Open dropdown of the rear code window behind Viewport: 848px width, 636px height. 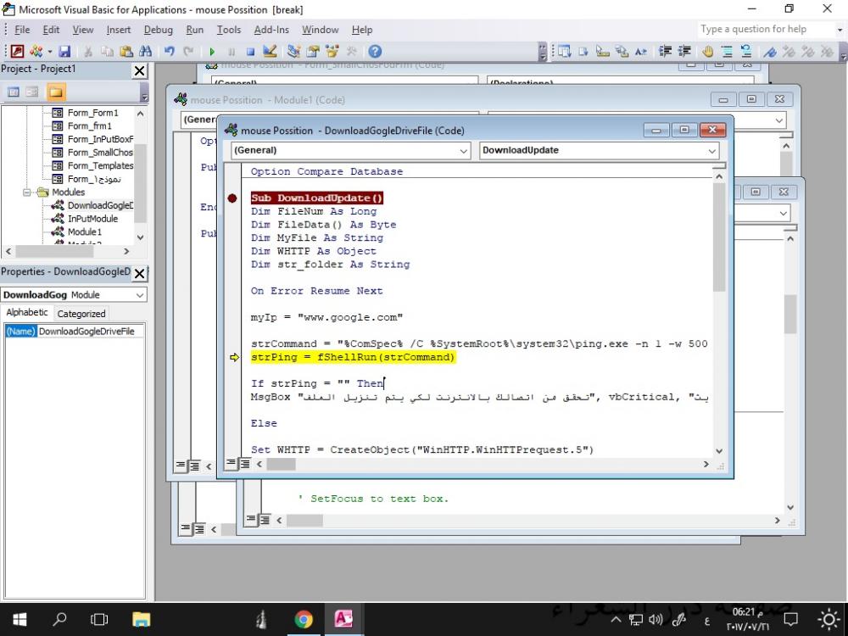783,213
